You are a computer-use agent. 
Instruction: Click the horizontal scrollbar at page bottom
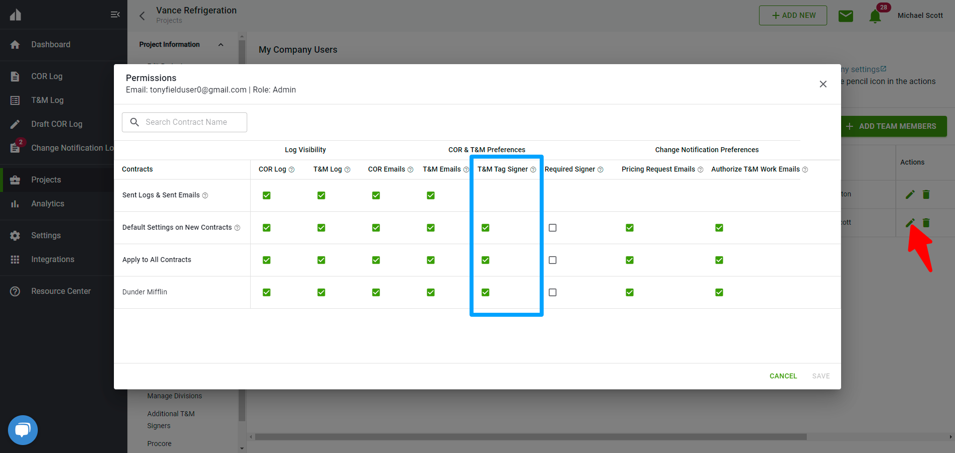click(530, 437)
